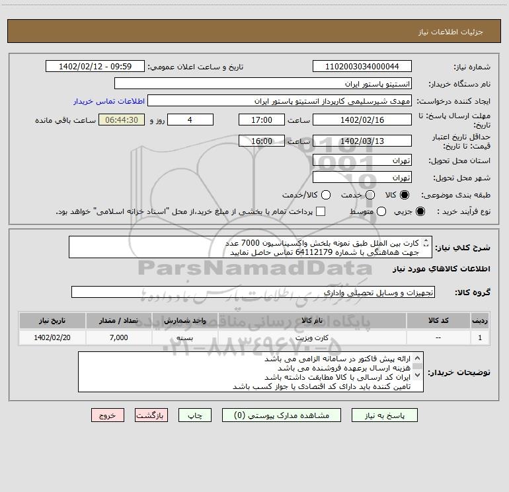This screenshot has width=509, height=492.
Task: Click the general need description text box
Action: pyautogui.click(x=251, y=248)
